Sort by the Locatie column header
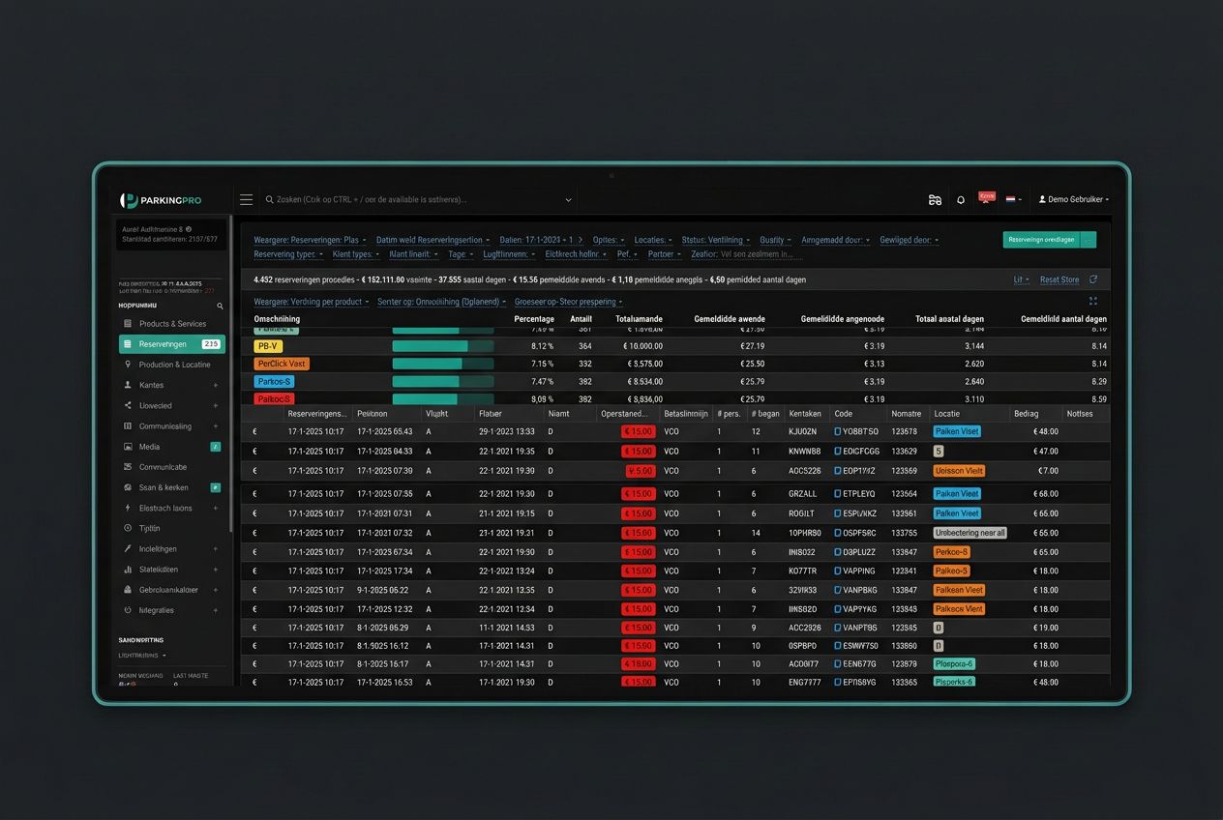The image size is (1223, 820). click(947, 414)
